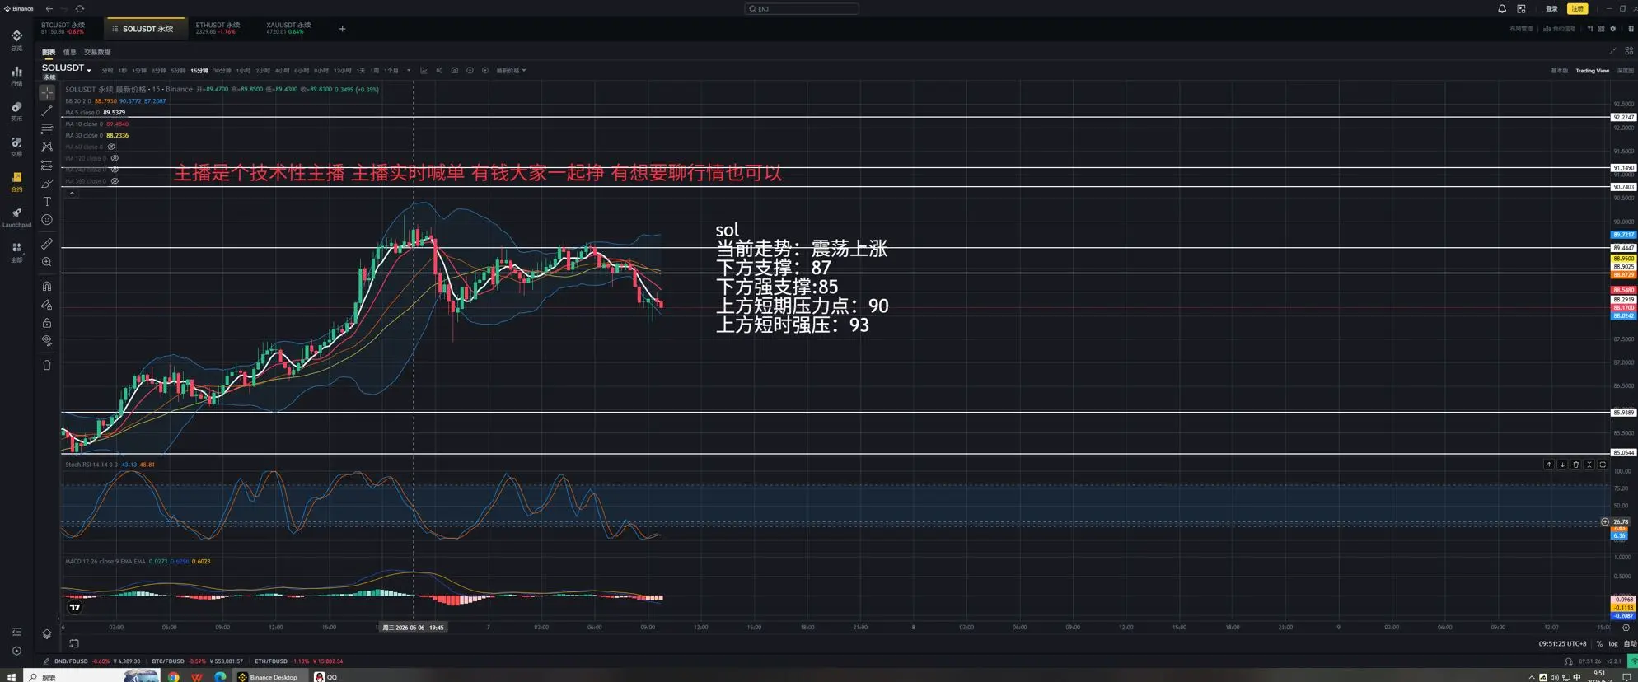Open the long position forecast tools

pyautogui.click(x=47, y=166)
